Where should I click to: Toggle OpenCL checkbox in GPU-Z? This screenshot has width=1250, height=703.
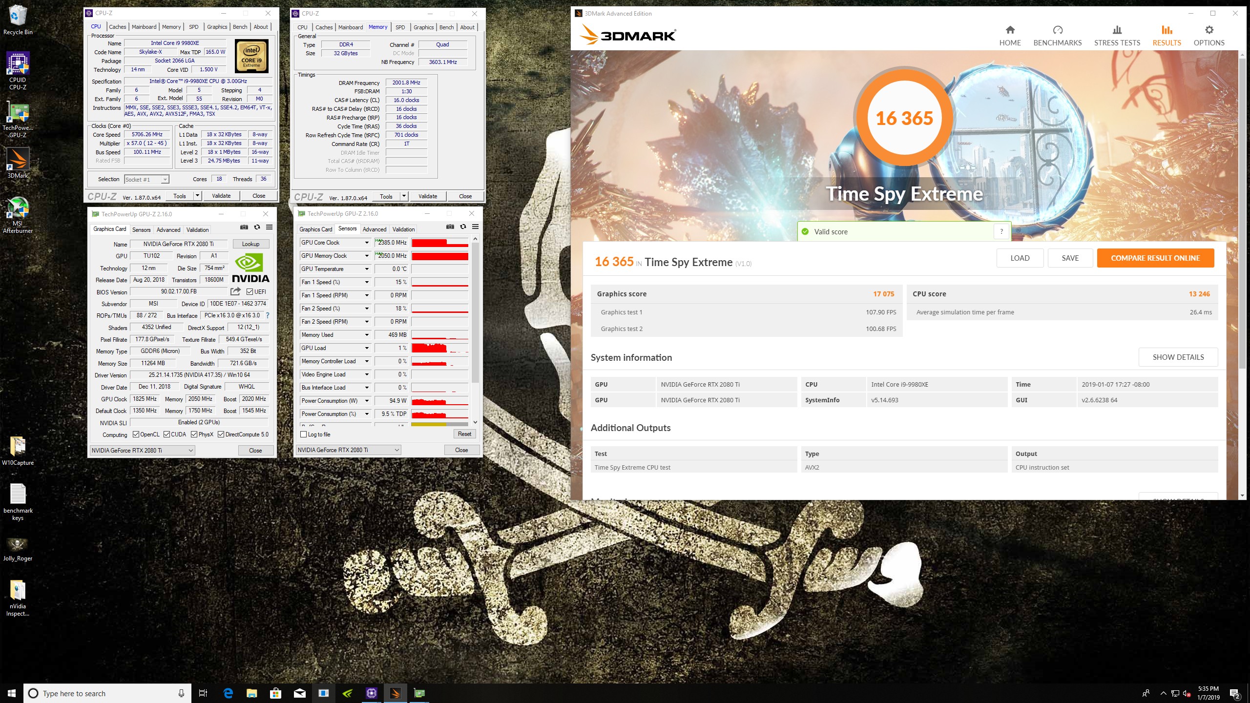click(136, 434)
